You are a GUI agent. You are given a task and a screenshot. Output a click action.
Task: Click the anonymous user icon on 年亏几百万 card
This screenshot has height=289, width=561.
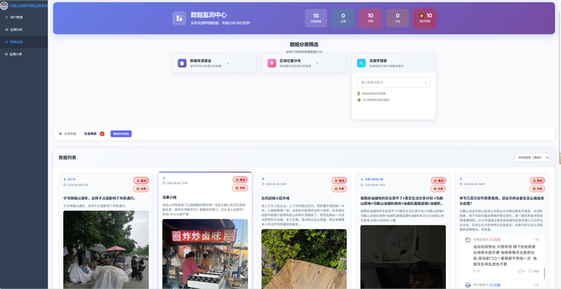point(461,179)
